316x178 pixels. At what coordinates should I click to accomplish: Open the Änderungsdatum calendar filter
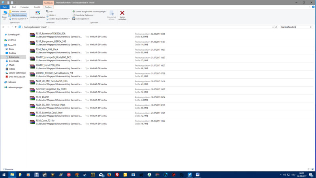point(37,15)
